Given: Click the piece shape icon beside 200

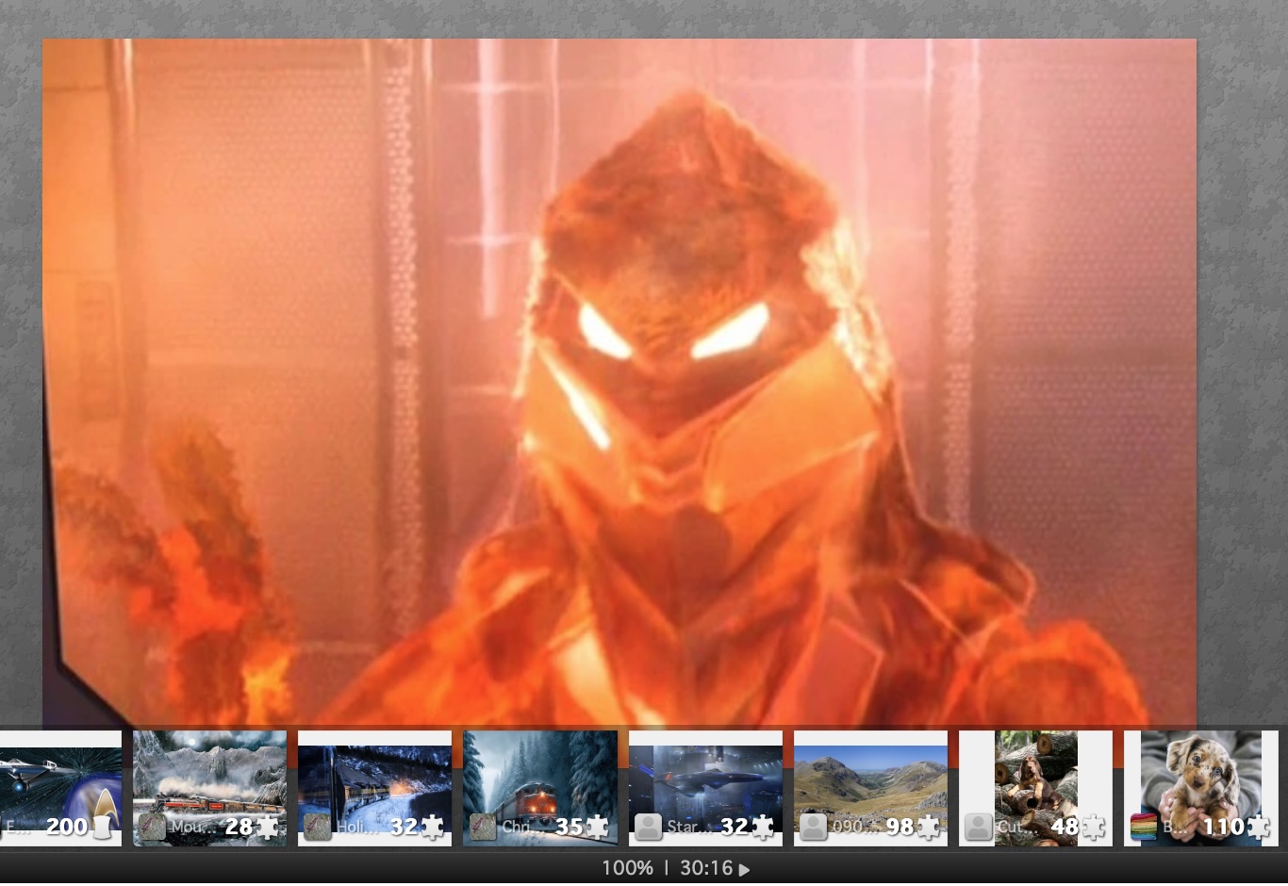Looking at the screenshot, I should point(102,827).
